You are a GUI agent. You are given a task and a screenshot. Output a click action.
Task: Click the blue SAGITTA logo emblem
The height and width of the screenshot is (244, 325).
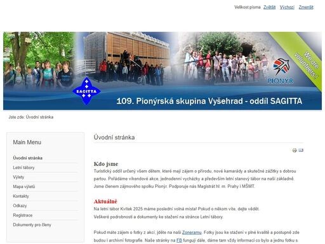(86, 91)
